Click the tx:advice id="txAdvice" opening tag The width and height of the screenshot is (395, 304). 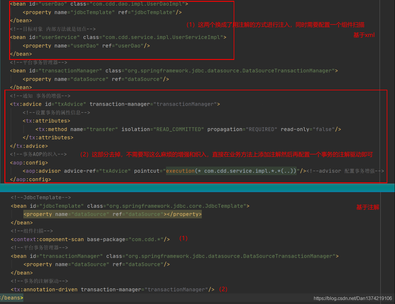pos(115,104)
